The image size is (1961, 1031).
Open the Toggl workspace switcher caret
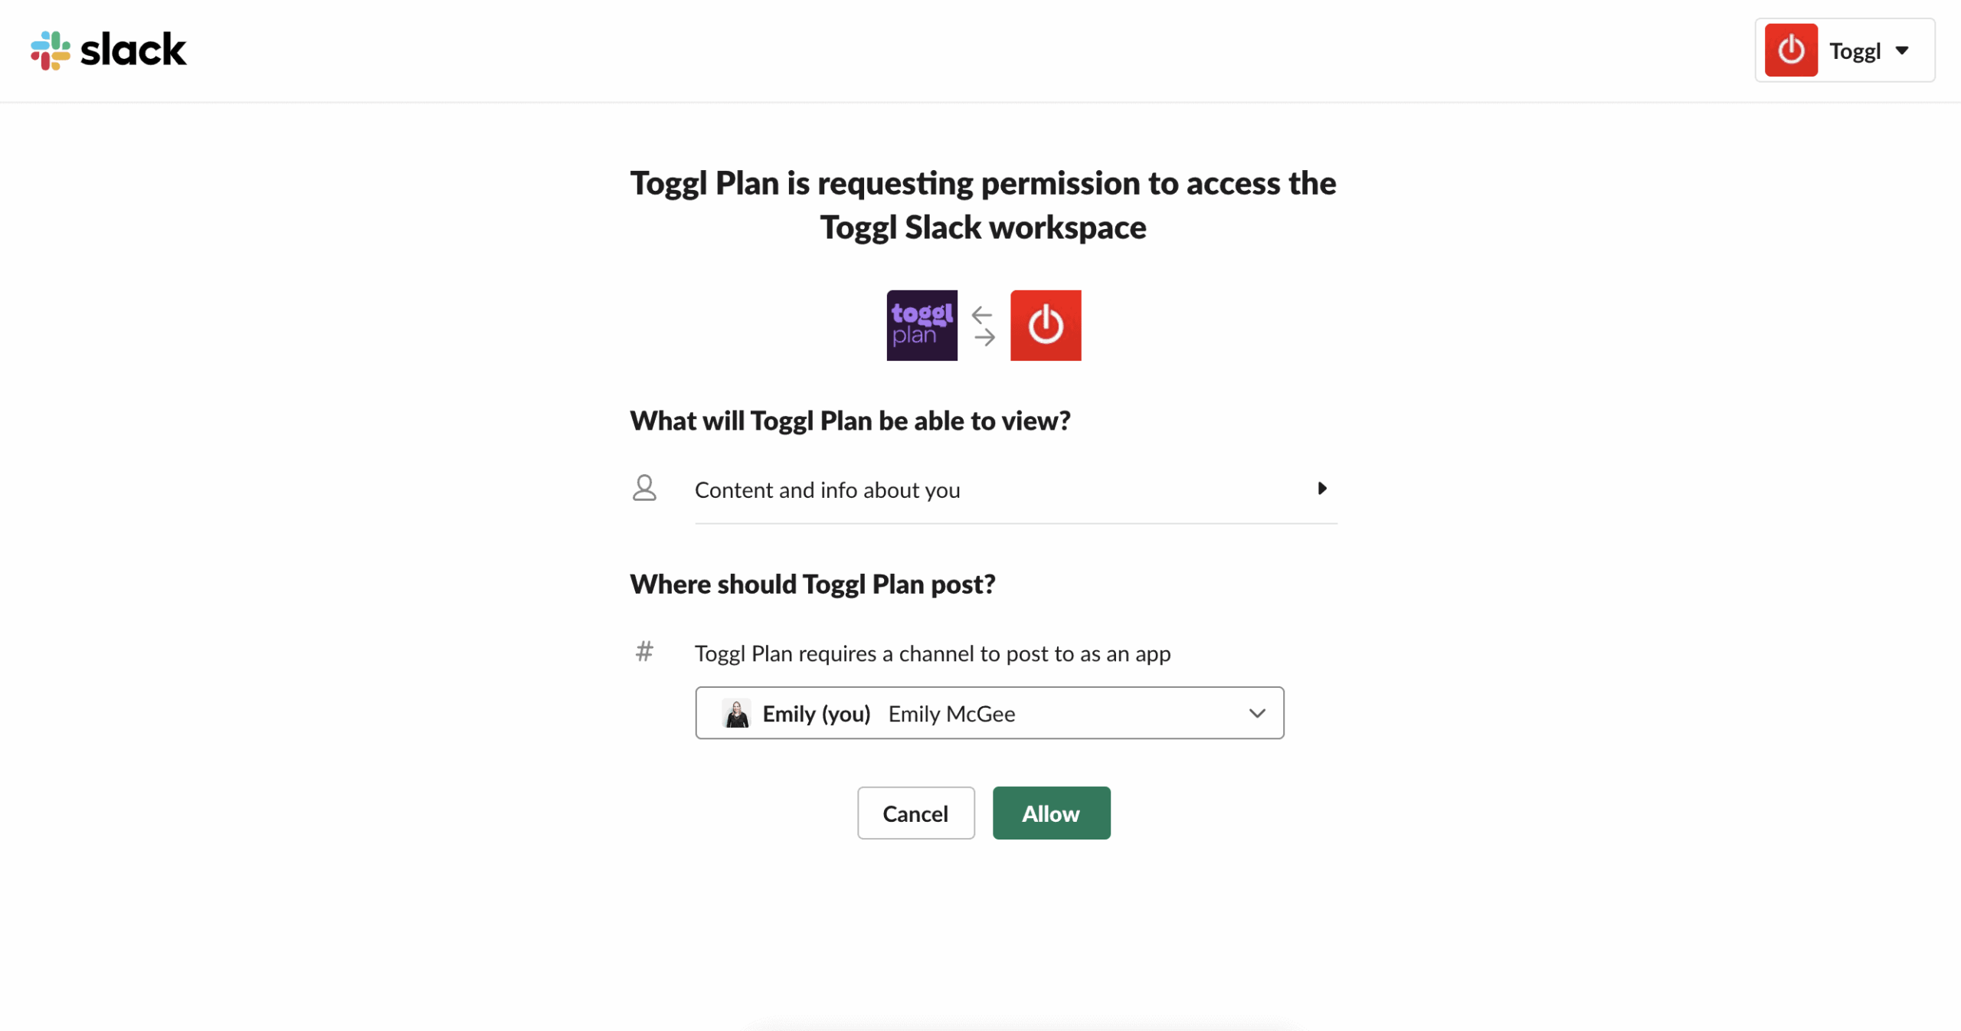(x=1902, y=51)
